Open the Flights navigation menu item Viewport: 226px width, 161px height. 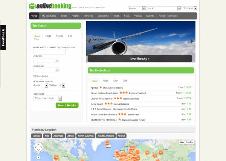click(x=75, y=16)
